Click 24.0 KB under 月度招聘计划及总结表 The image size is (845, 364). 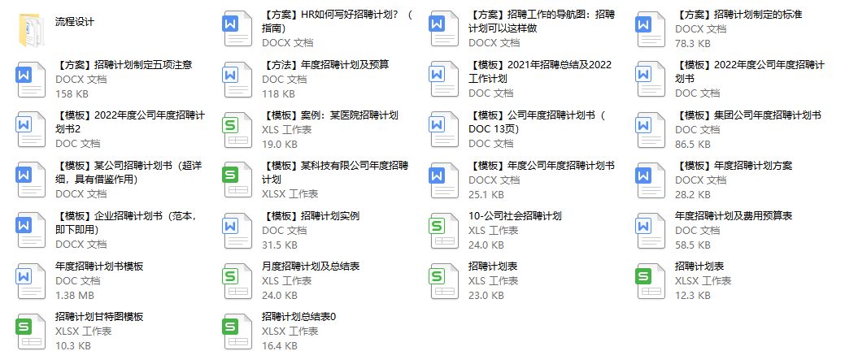click(x=280, y=295)
